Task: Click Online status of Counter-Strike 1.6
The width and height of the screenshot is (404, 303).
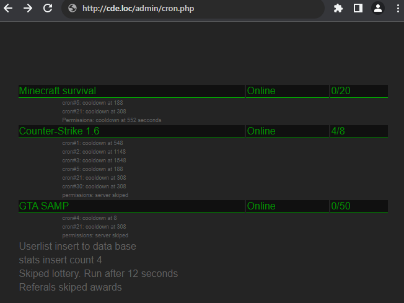Action: (x=261, y=131)
